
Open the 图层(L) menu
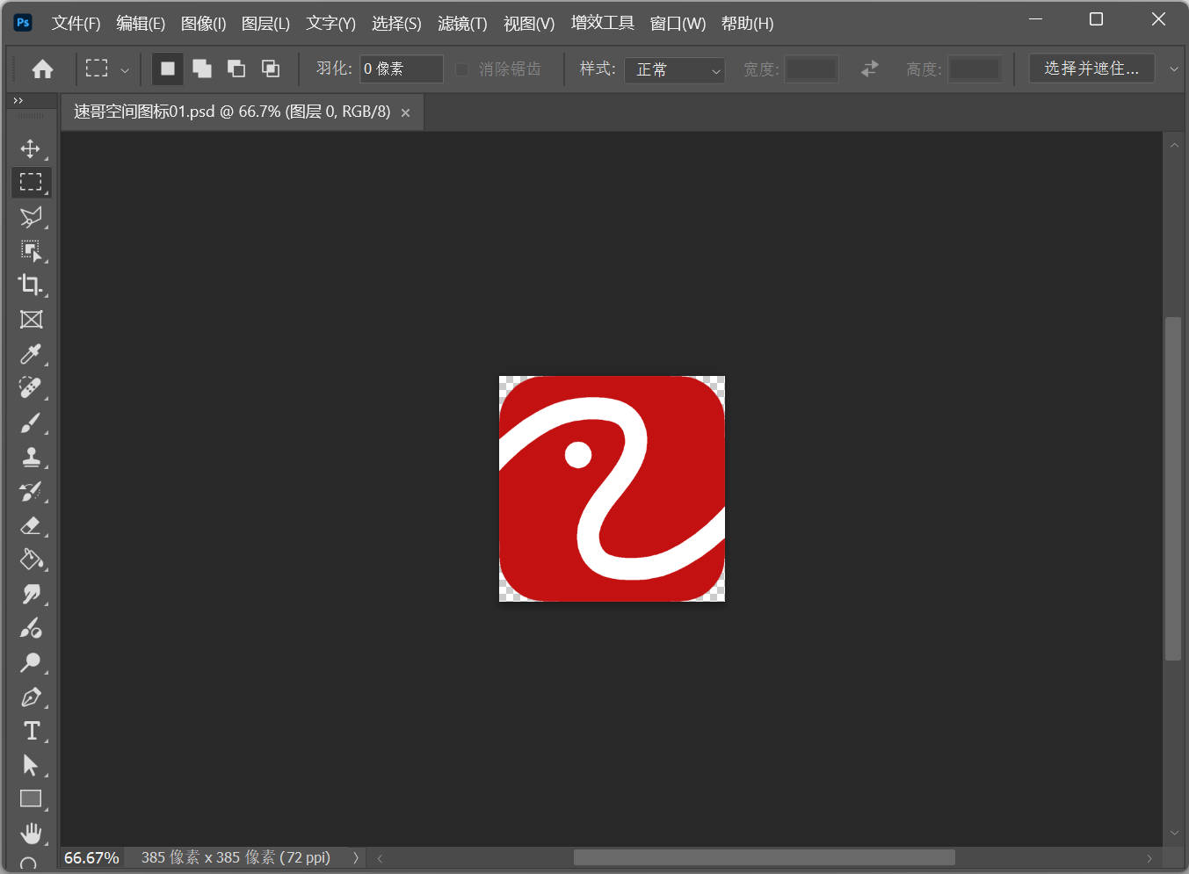(x=265, y=24)
